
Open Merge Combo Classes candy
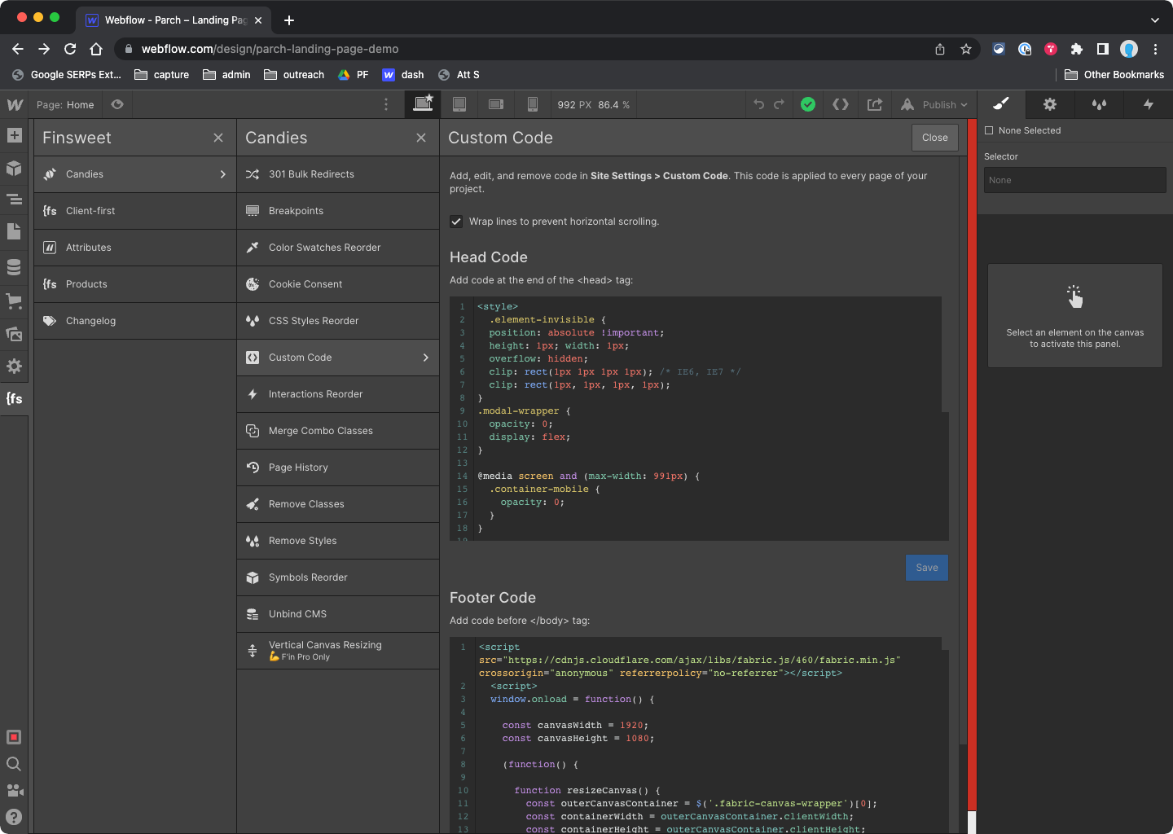pyautogui.click(x=338, y=431)
